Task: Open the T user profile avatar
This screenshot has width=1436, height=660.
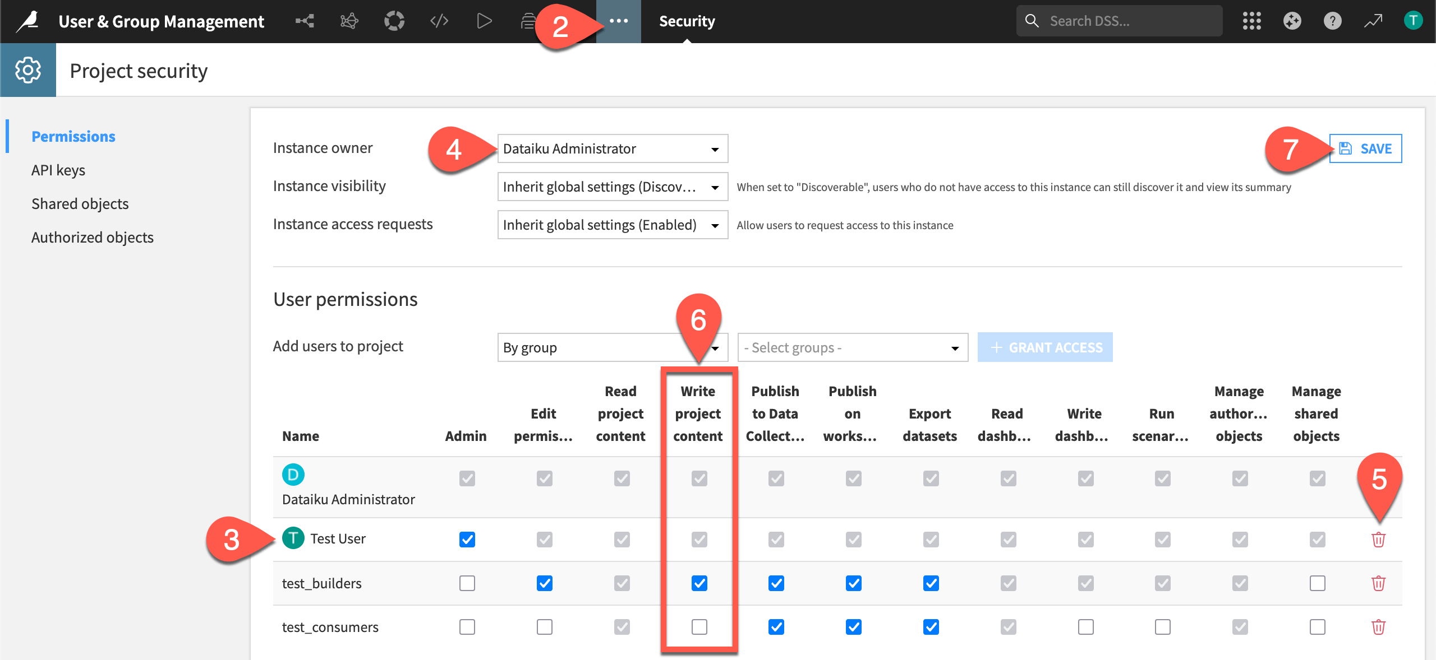Action: coord(1413,21)
